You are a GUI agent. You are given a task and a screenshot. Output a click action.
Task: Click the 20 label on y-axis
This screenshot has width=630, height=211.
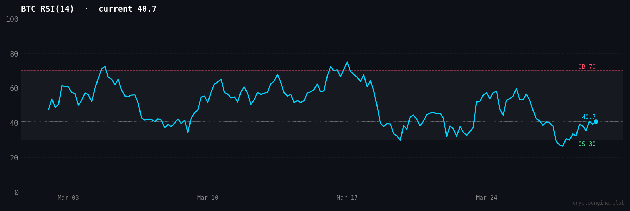[x=14, y=158]
